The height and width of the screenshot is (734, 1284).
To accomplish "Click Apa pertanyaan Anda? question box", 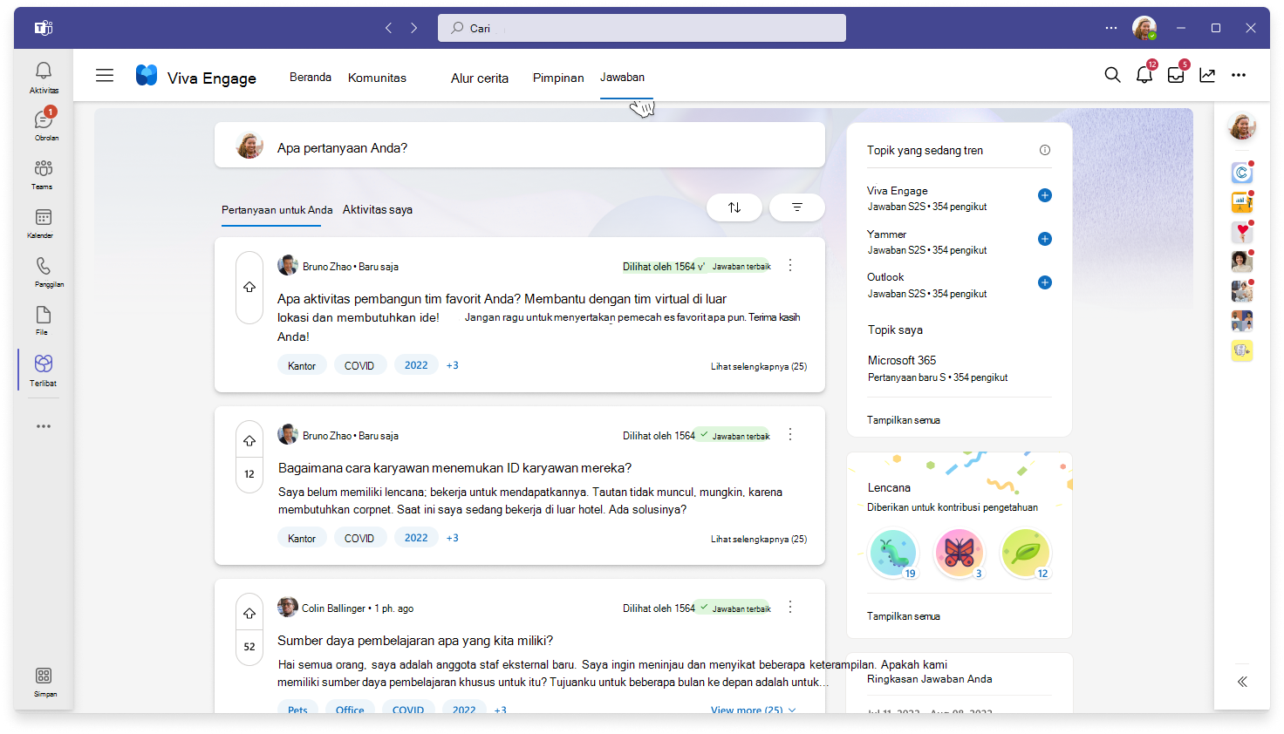I will [520, 145].
